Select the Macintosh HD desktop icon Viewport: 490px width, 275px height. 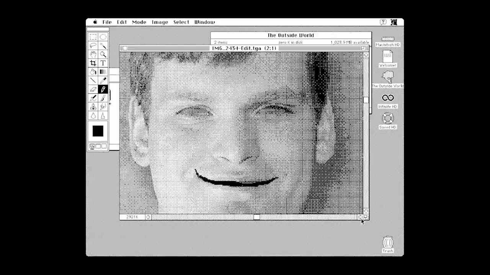[388, 42]
